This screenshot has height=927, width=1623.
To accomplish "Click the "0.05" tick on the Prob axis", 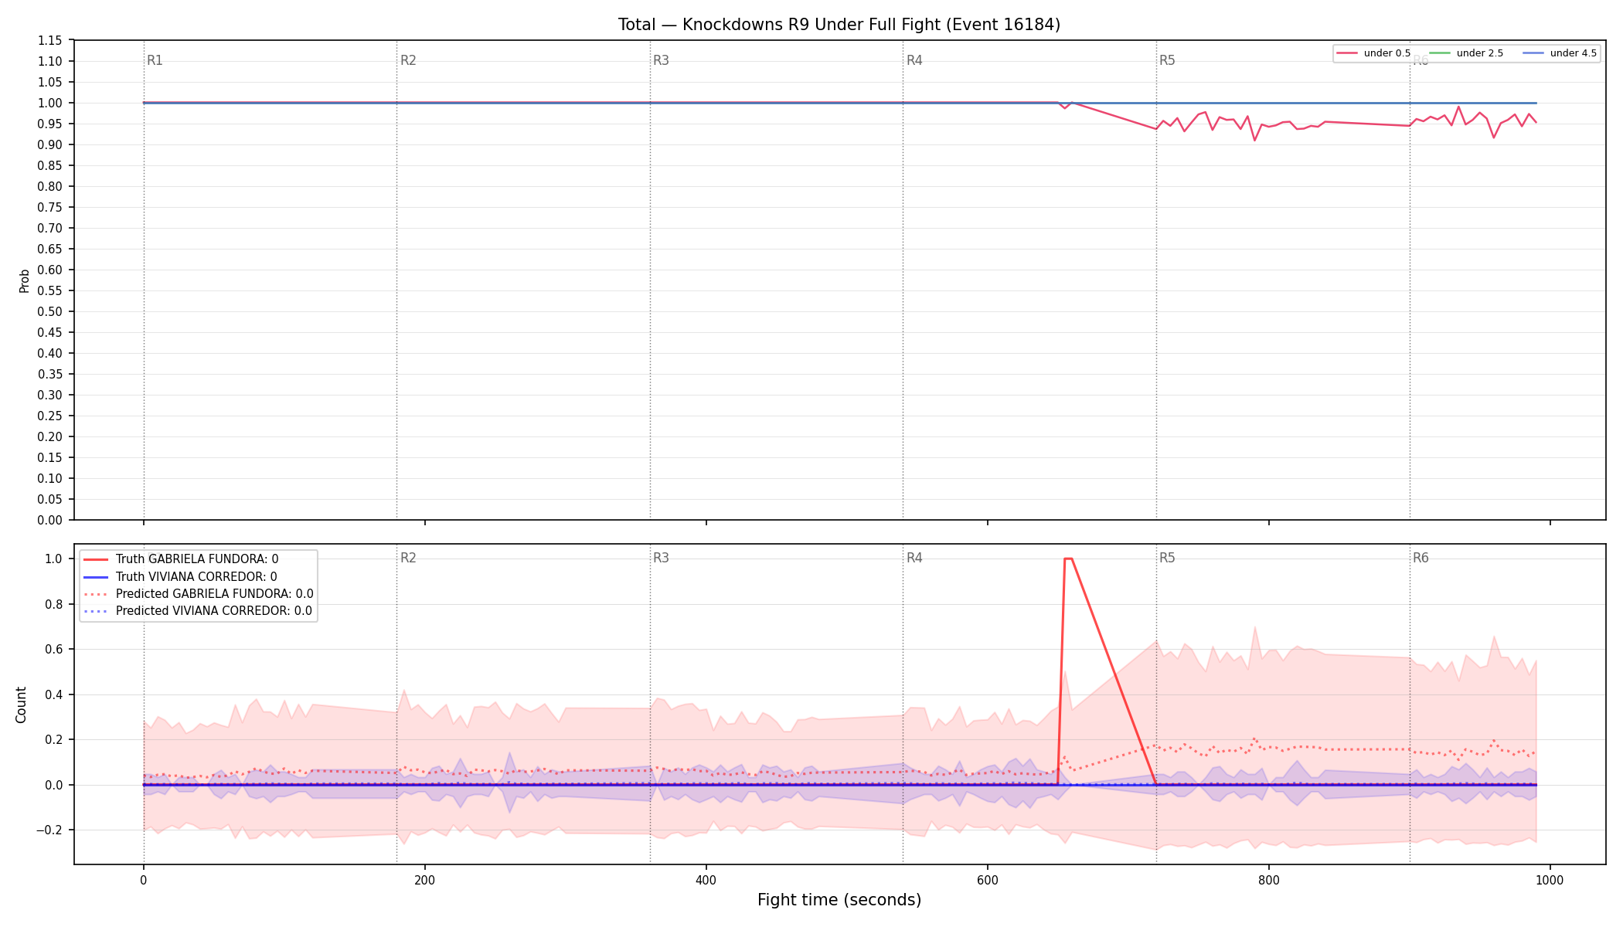I will coord(50,499).
